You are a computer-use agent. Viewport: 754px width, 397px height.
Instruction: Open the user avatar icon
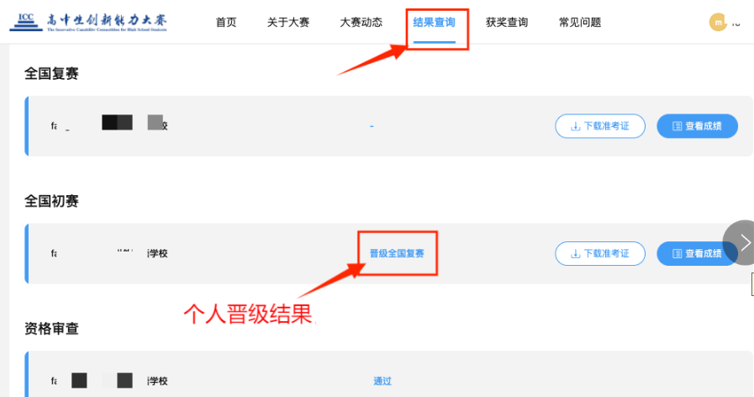point(718,22)
